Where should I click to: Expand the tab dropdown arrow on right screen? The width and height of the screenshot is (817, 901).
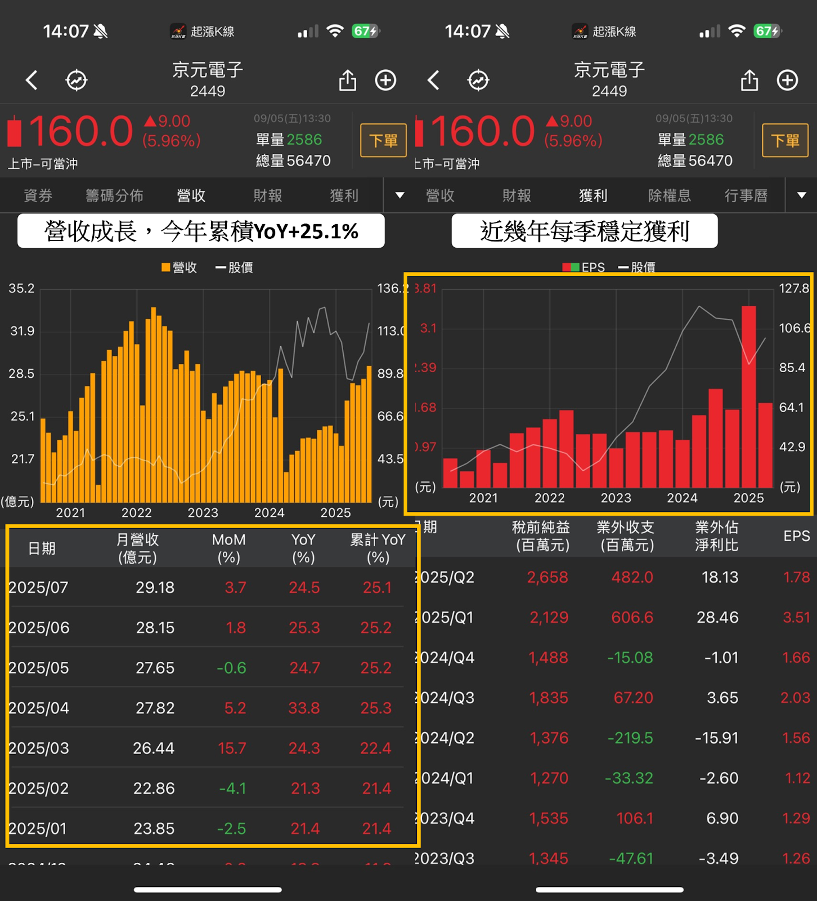pos(802,195)
